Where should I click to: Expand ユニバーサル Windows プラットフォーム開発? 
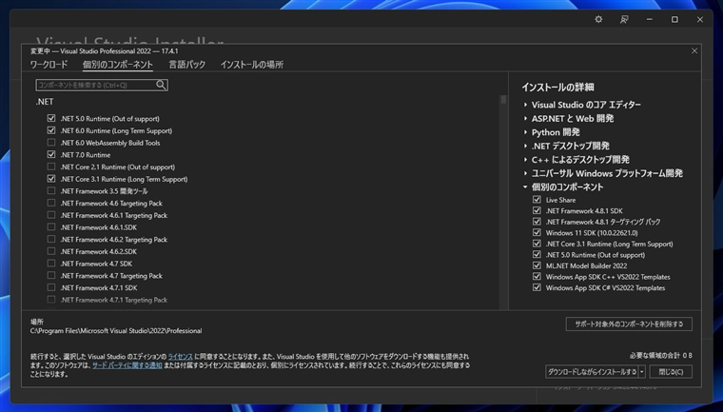(525, 173)
